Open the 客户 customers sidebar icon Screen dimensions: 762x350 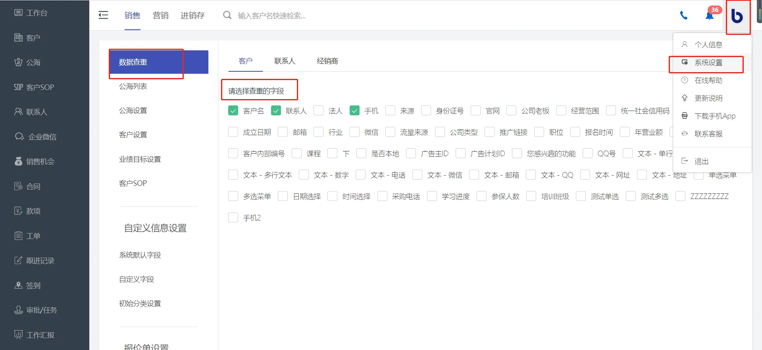(18, 38)
